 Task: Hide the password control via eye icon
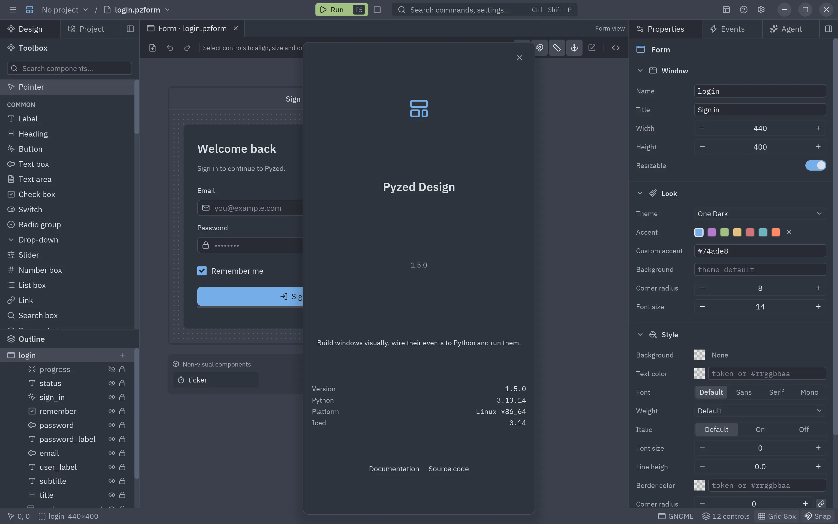point(111,425)
